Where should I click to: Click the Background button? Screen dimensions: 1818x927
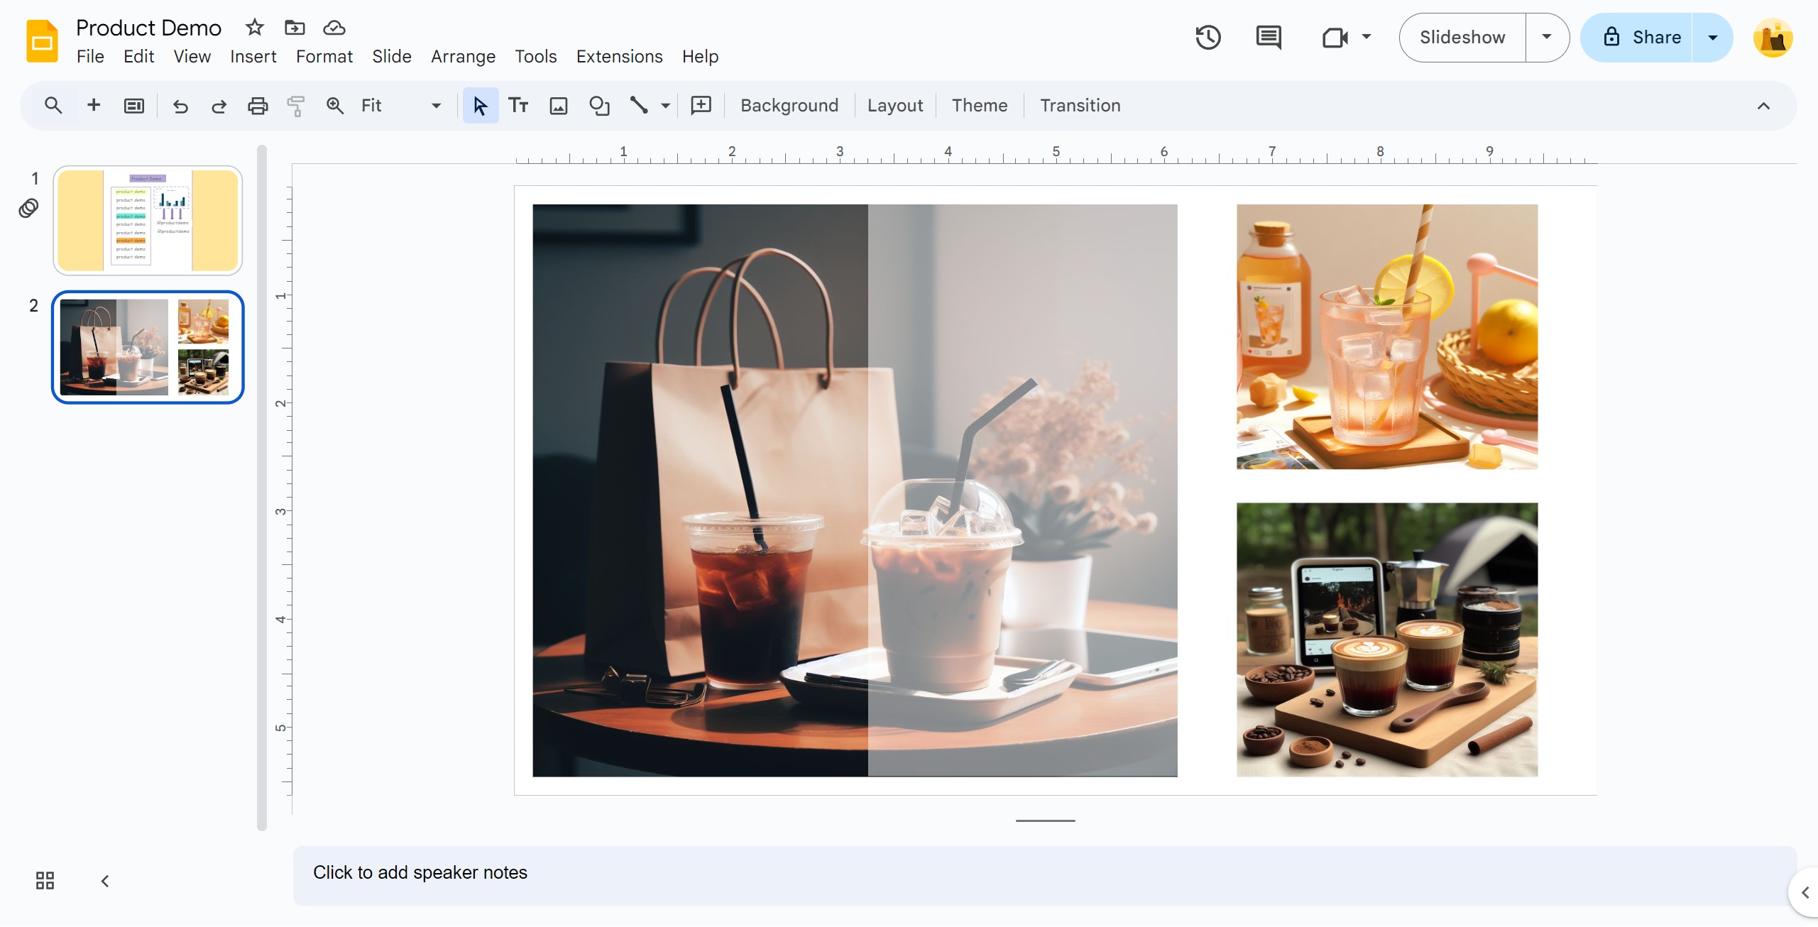coord(789,106)
